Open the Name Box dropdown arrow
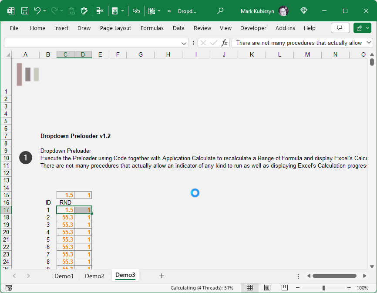 click(184, 43)
